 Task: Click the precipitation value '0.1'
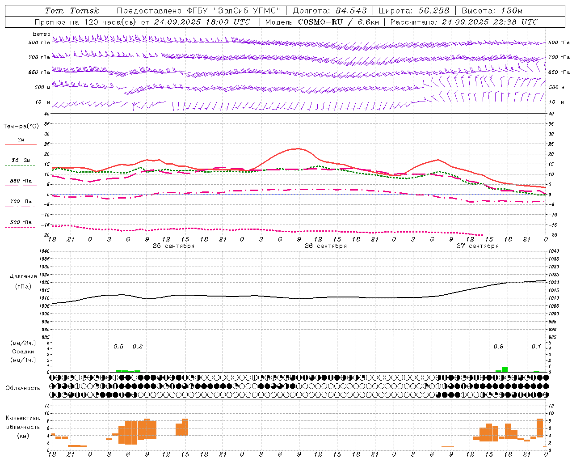[536, 347]
